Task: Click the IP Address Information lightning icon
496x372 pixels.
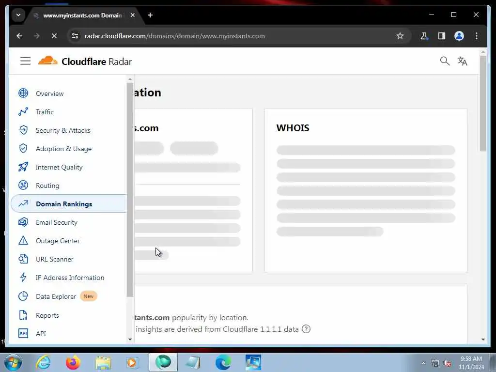Action: click(x=23, y=277)
